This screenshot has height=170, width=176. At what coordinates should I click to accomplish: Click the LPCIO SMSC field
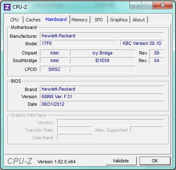pos(54,69)
